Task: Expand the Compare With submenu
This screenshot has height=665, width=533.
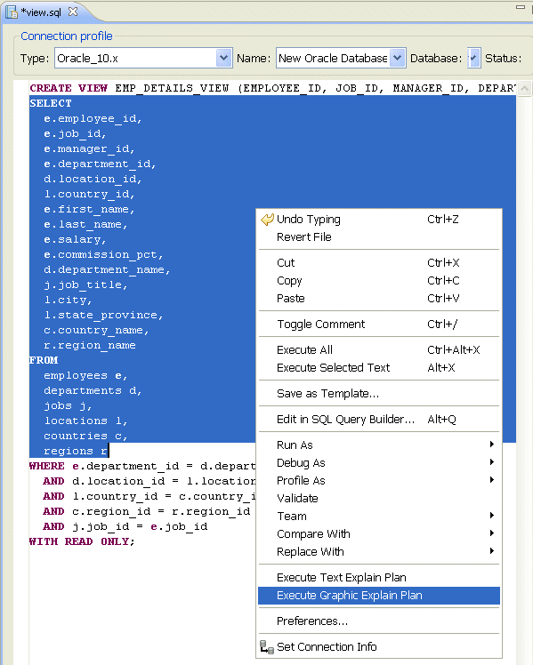Action: [x=492, y=533]
